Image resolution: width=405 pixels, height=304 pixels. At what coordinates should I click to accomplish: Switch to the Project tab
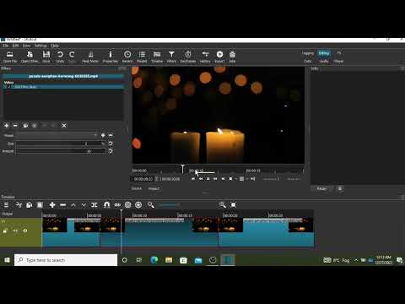tap(154, 188)
